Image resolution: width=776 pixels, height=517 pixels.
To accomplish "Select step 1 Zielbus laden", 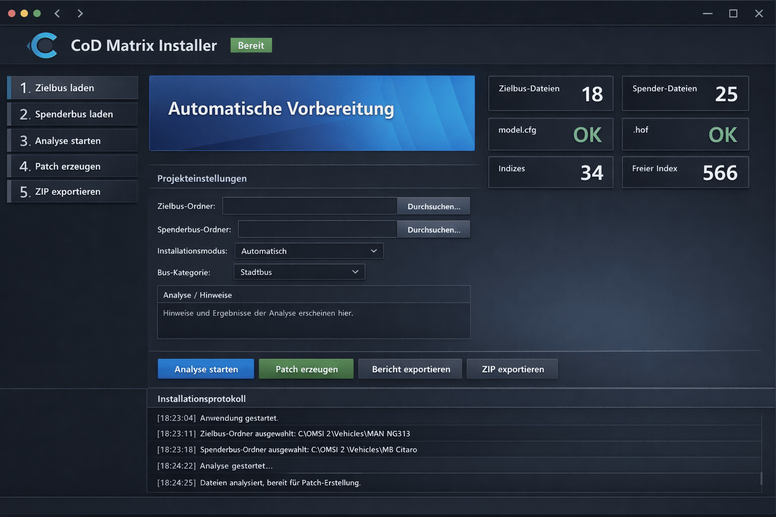I will [73, 88].
